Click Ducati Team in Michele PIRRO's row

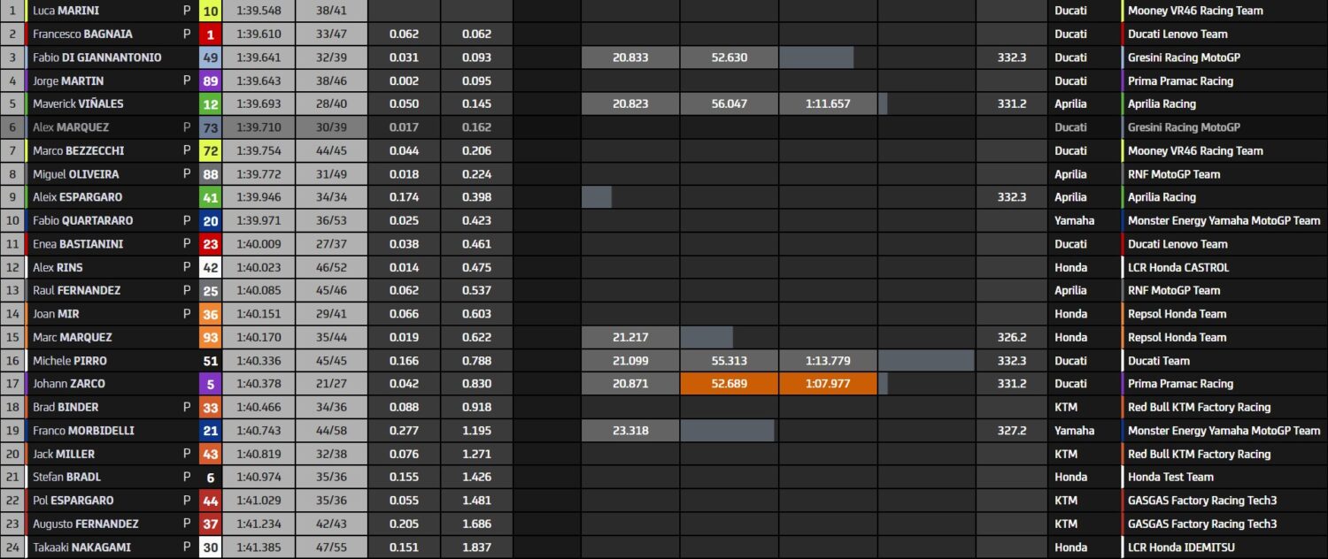coord(1159,360)
